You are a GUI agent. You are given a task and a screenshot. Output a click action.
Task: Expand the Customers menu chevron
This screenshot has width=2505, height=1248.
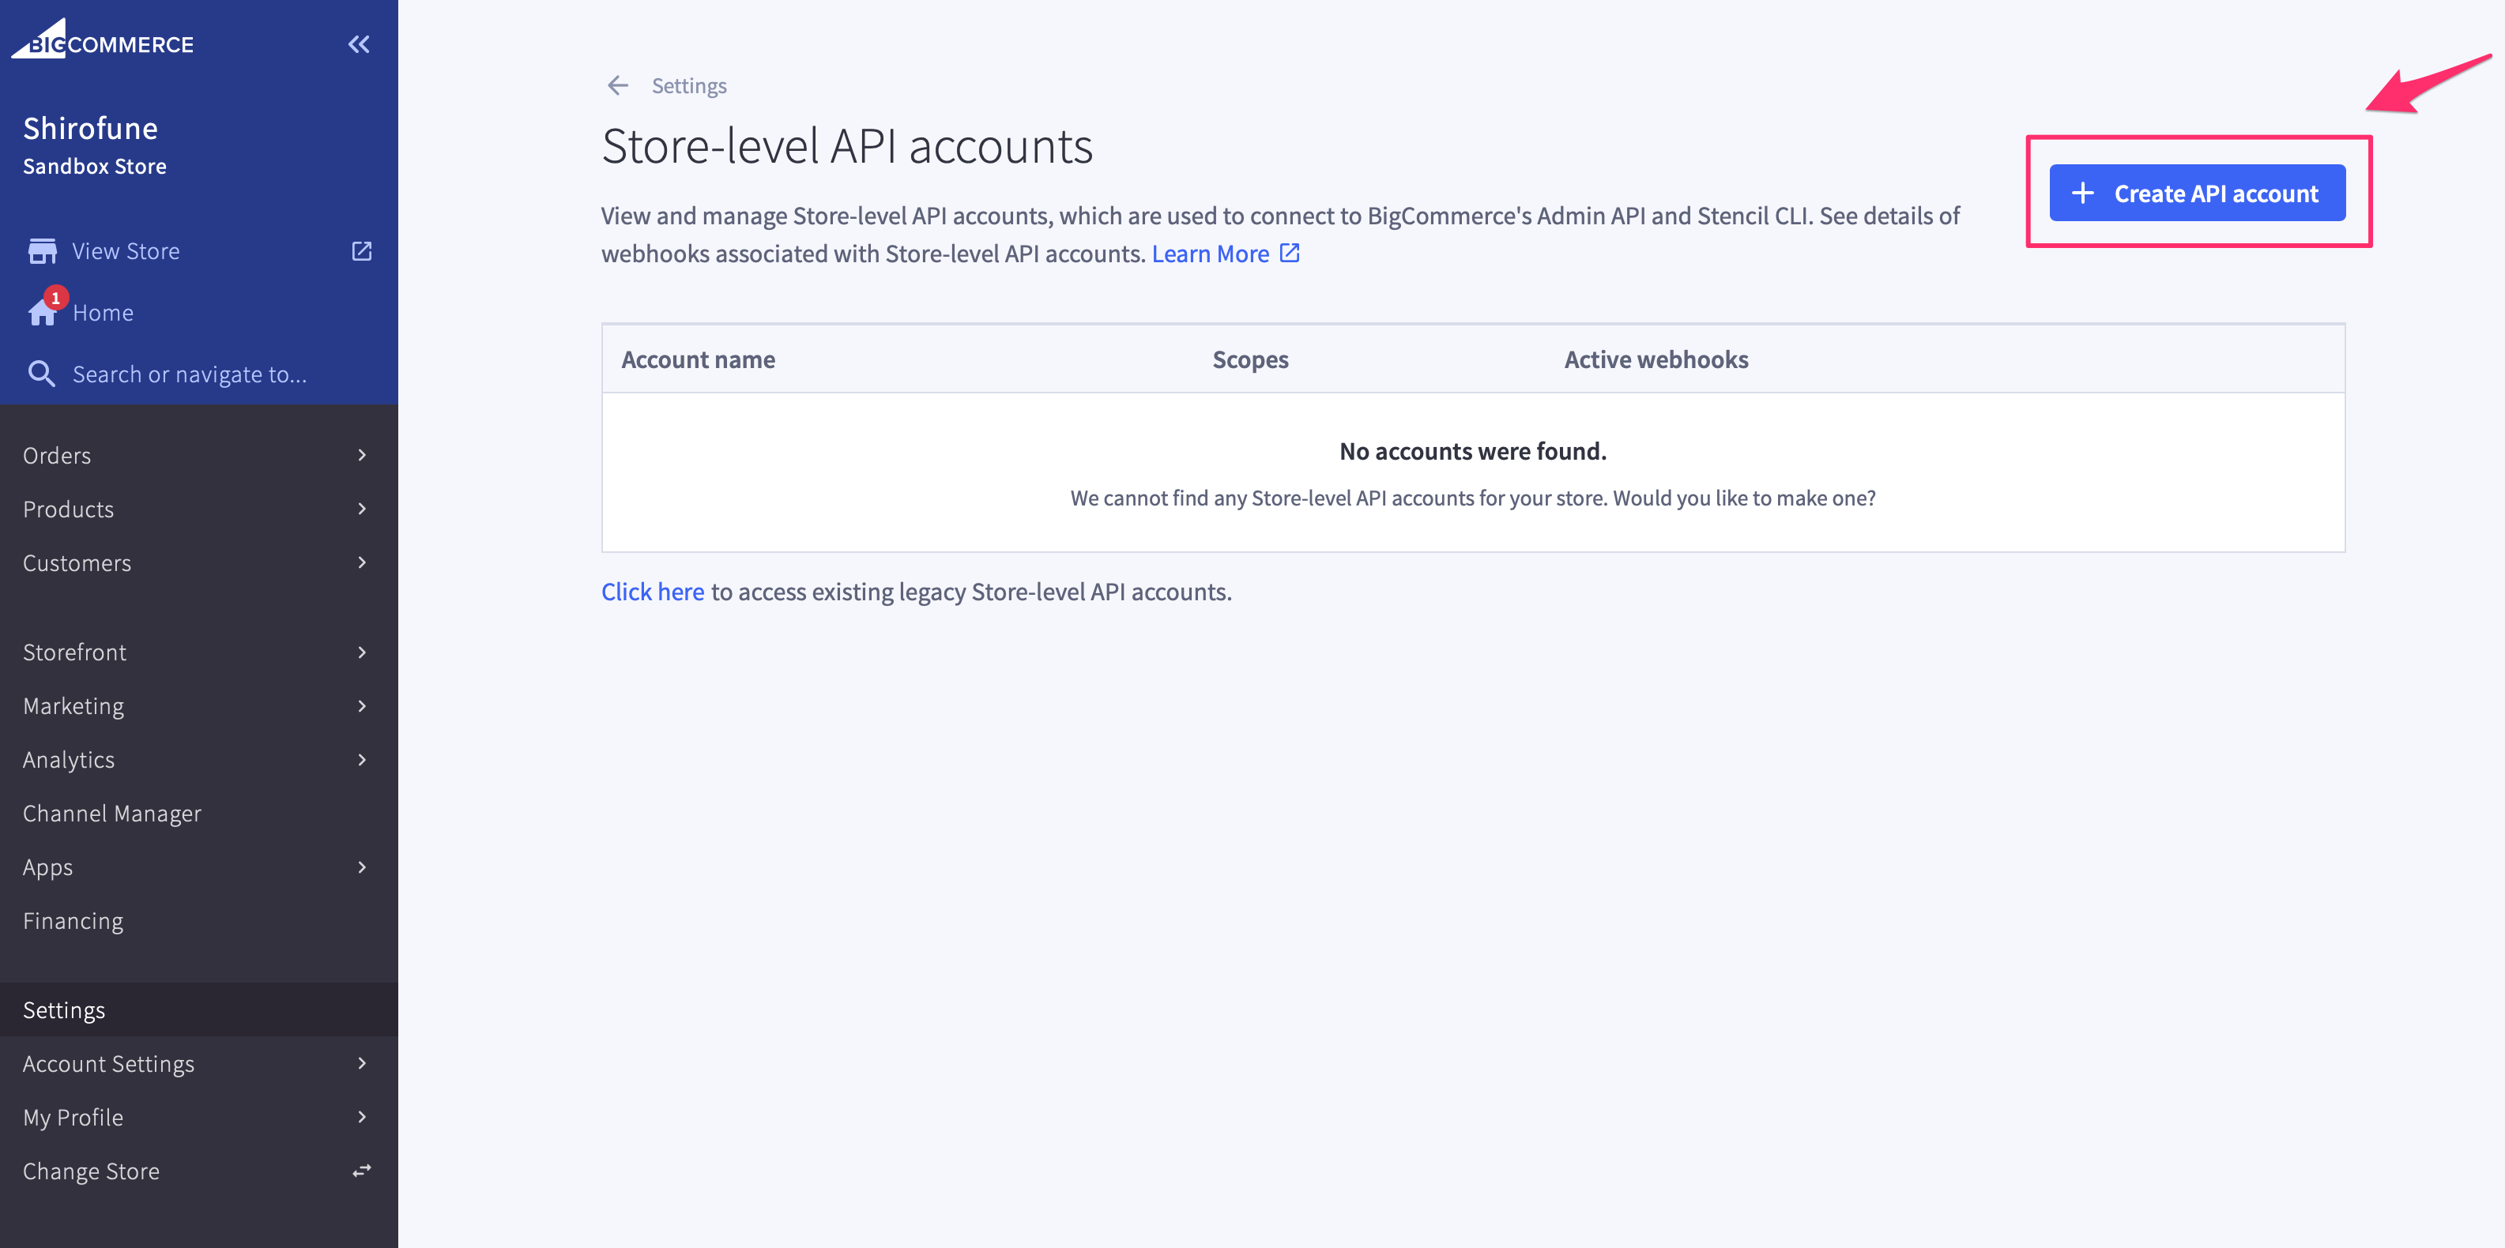(x=362, y=562)
